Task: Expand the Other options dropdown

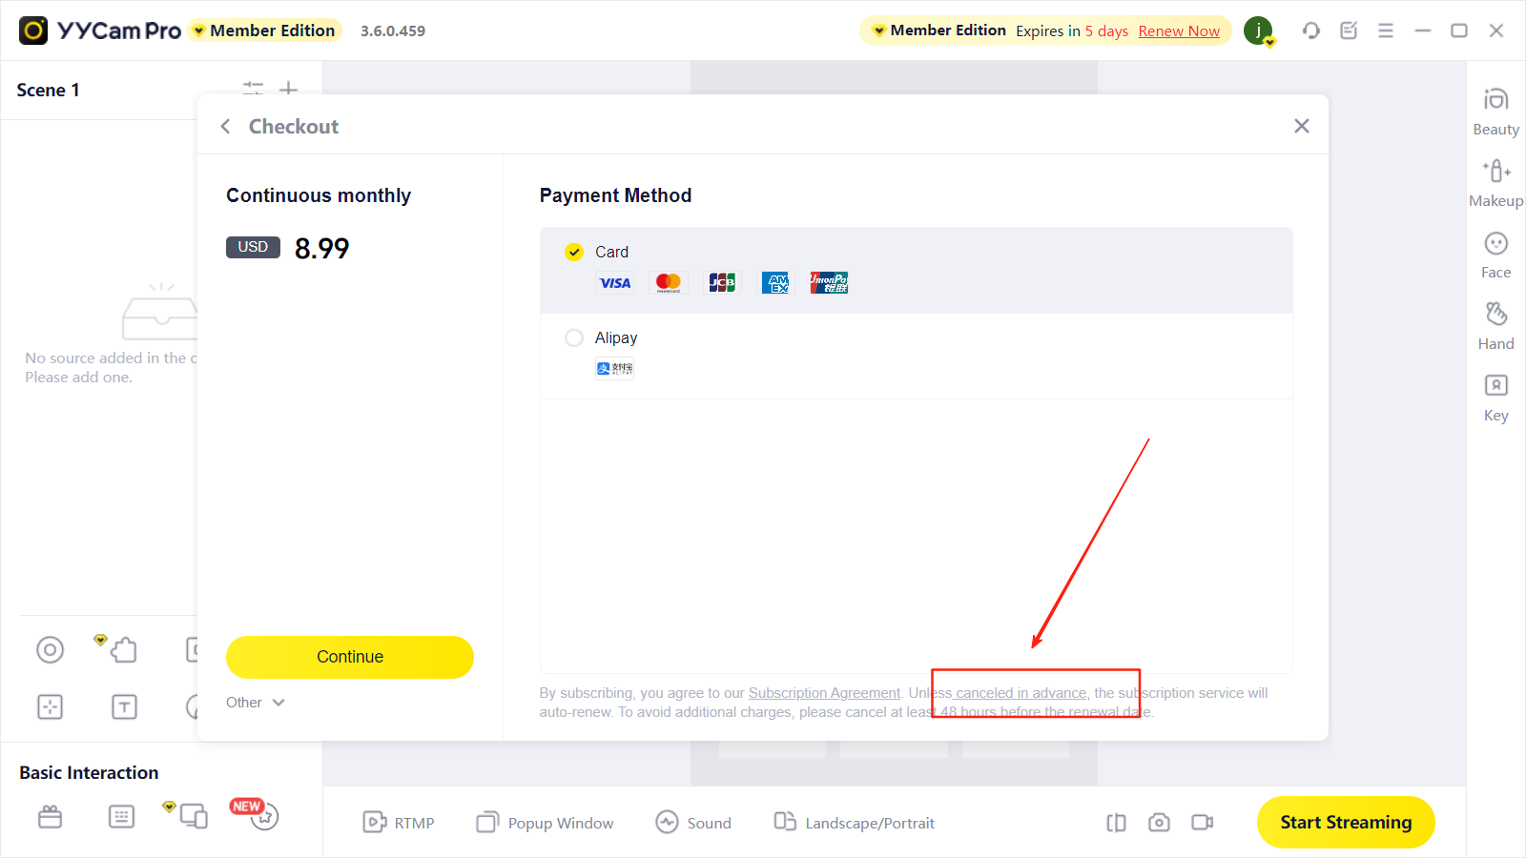Action: [x=256, y=703]
